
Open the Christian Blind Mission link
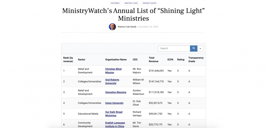tap(113, 71)
